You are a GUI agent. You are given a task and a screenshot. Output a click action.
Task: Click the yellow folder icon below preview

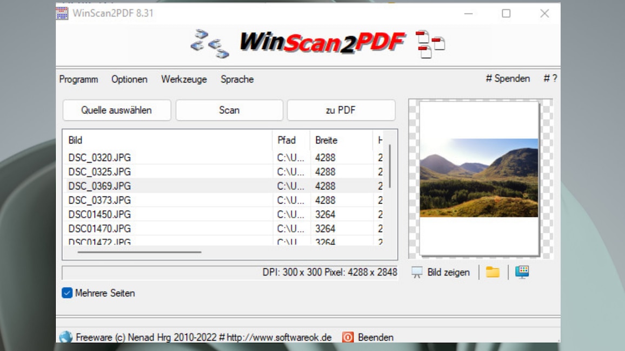click(x=493, y=272)
